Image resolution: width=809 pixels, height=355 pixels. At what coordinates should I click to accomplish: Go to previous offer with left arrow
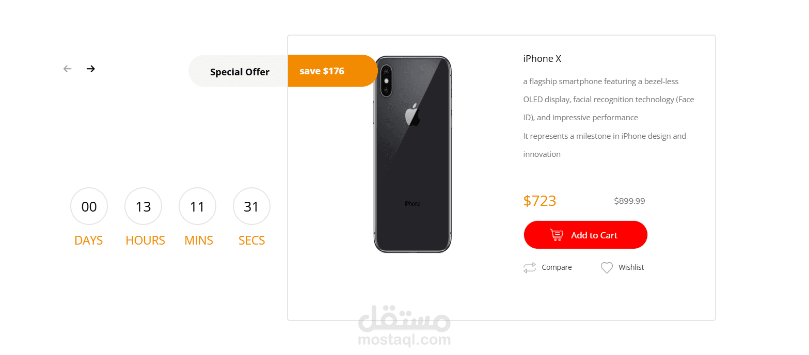[67, 69]
